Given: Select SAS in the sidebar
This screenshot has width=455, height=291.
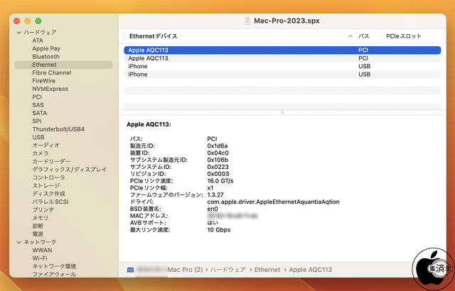Looking at the screenshot, I should click(x=38, y=105).
